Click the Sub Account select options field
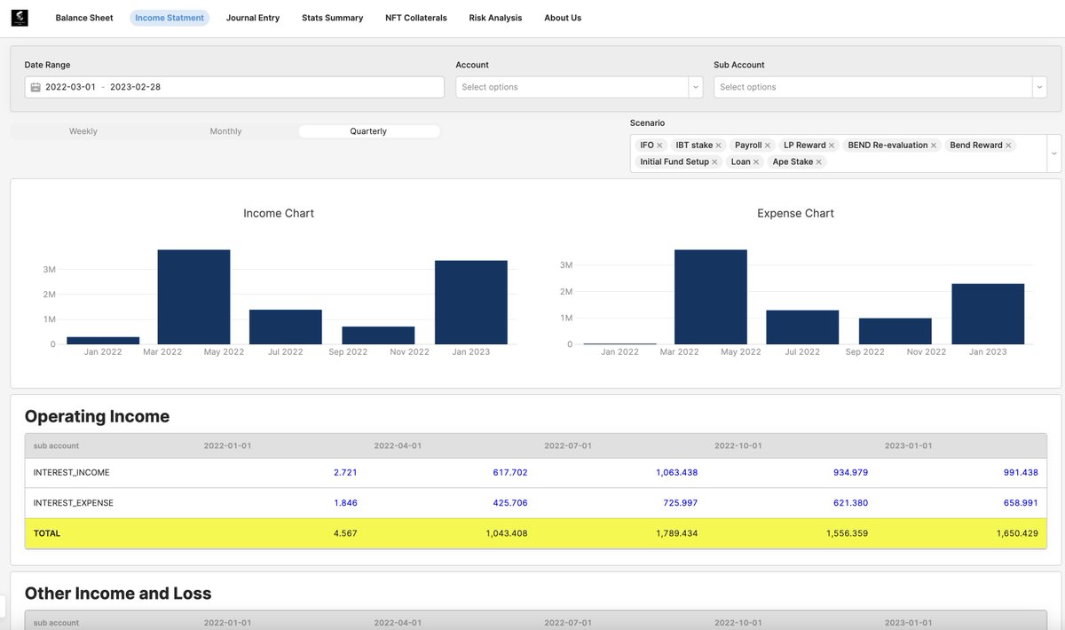1065x630 pixels. [x=873, y=87]
